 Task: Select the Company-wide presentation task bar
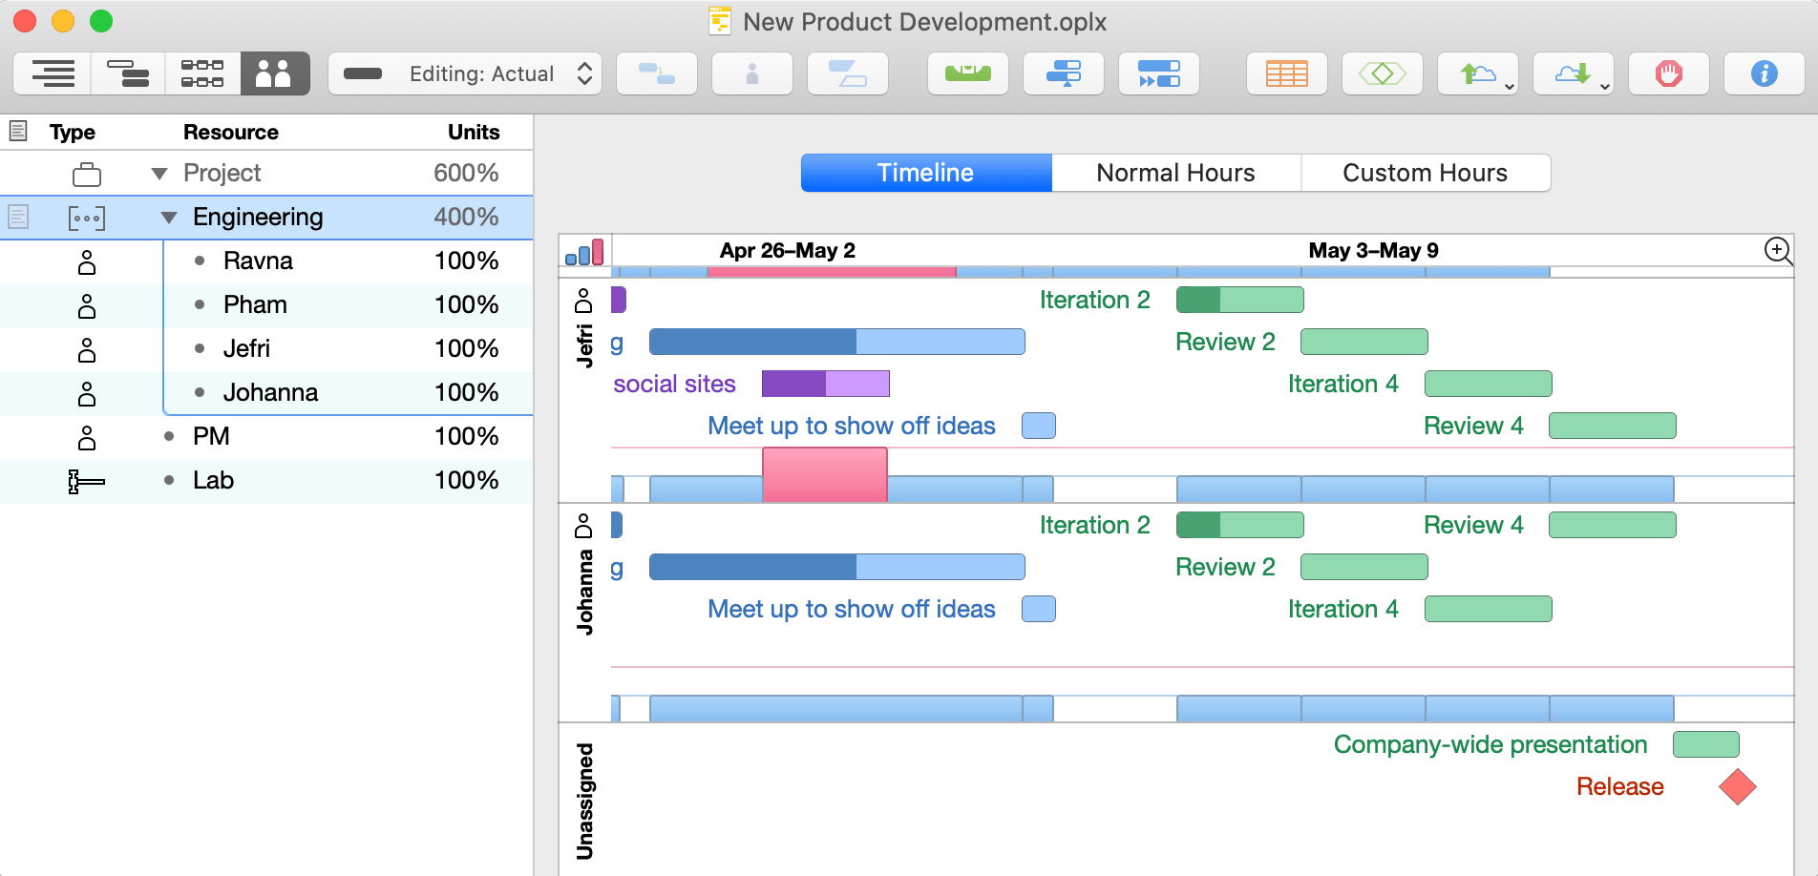point(1706,744)
